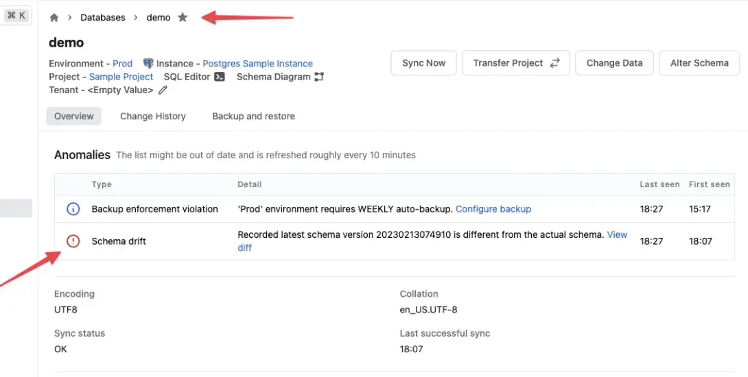Viewport: 748px width, 377px height.
Task: Click the Backup enforcement info icon
Action: pyautogui.click(x=73, y=209)
